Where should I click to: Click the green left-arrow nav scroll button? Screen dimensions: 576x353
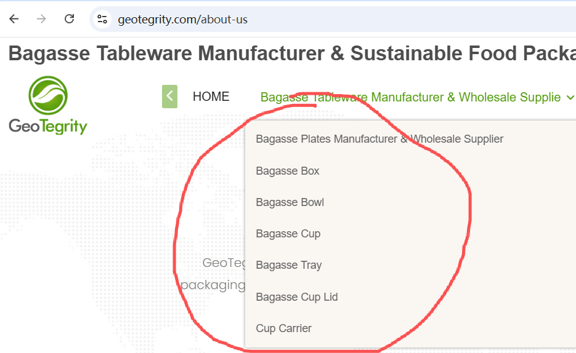[x=169, y=97]
